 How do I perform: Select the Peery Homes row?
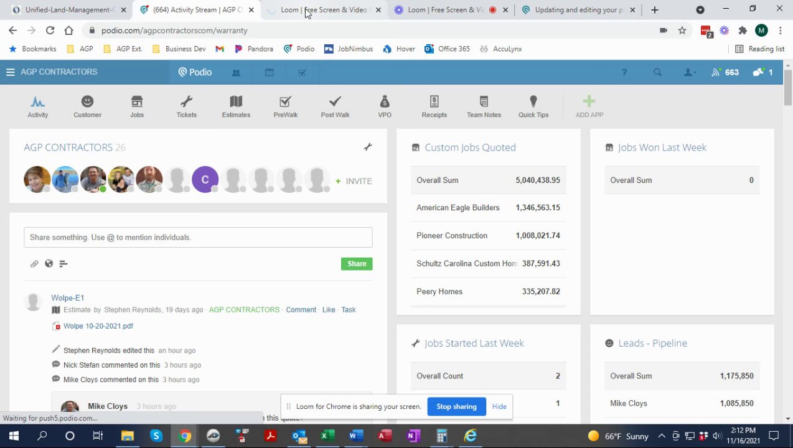tap(488, 291)
